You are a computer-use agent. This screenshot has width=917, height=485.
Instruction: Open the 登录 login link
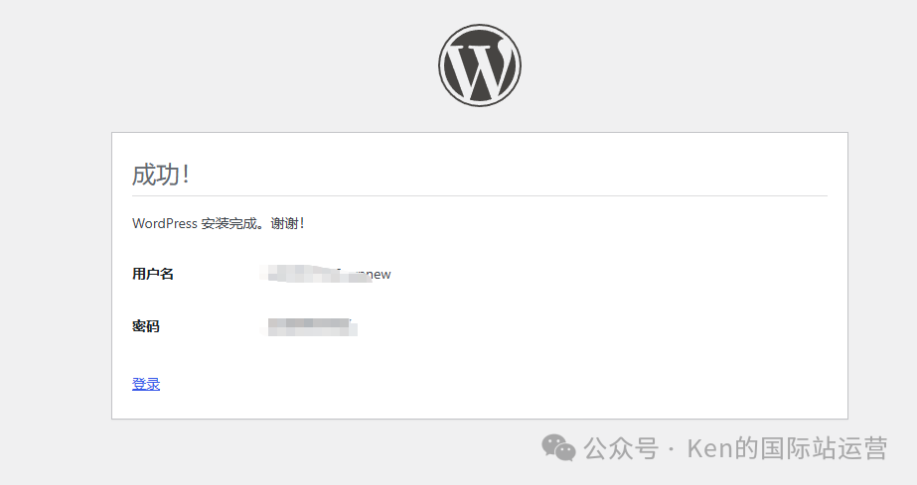(x=146, y=384)
